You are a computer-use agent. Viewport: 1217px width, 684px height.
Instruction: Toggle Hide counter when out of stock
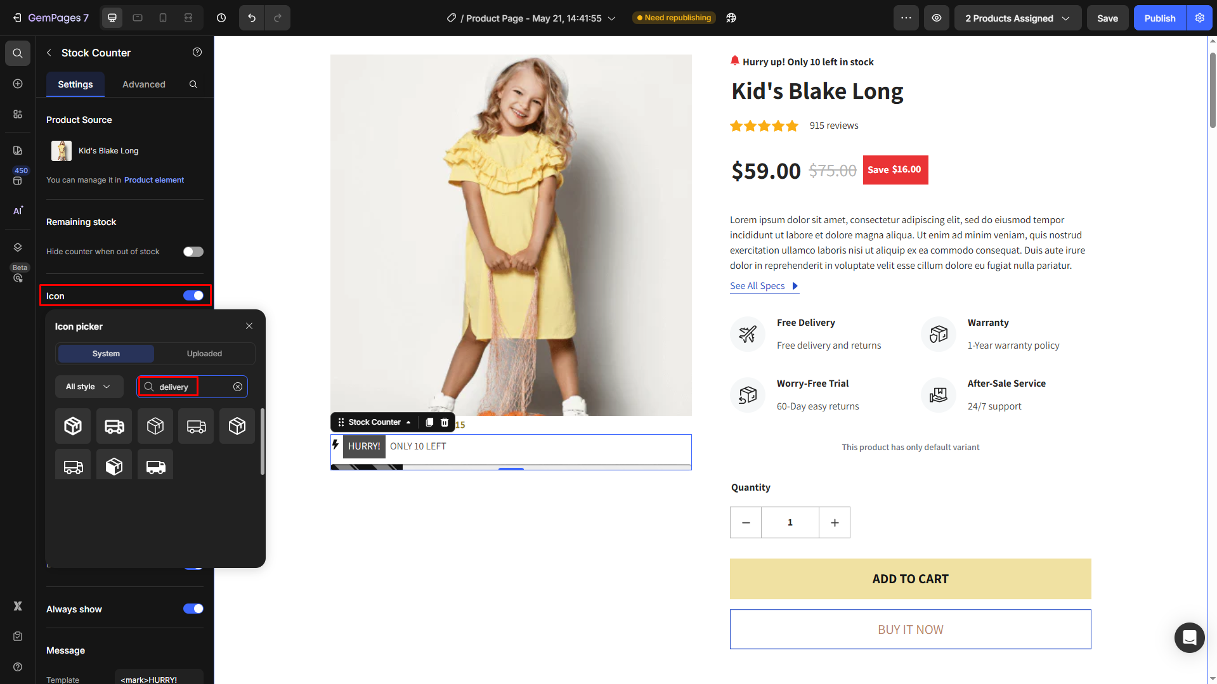click(x=193, y=252)
